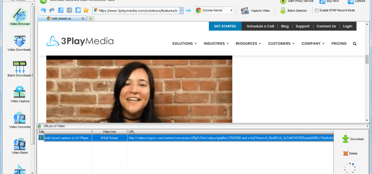Viewport: 372px width, 174px height.
Task: Open a new browser tab with plus
Action: point(91,18)
